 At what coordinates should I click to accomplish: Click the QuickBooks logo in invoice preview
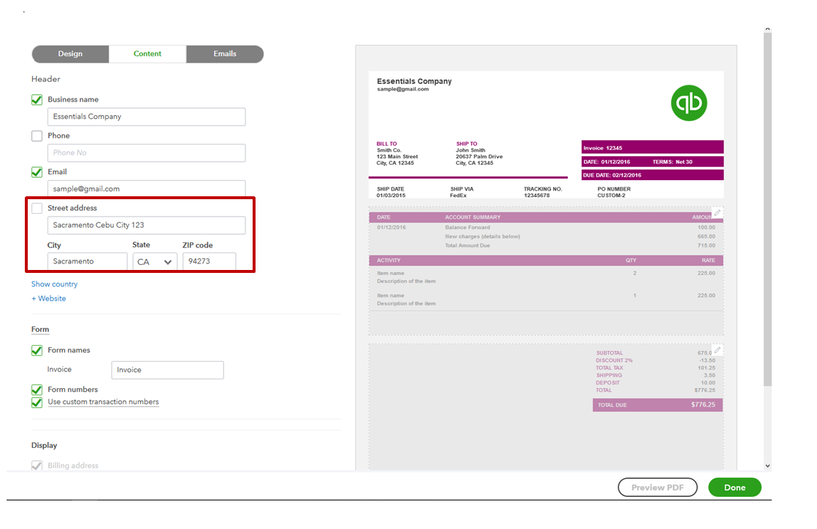(689, 103)
